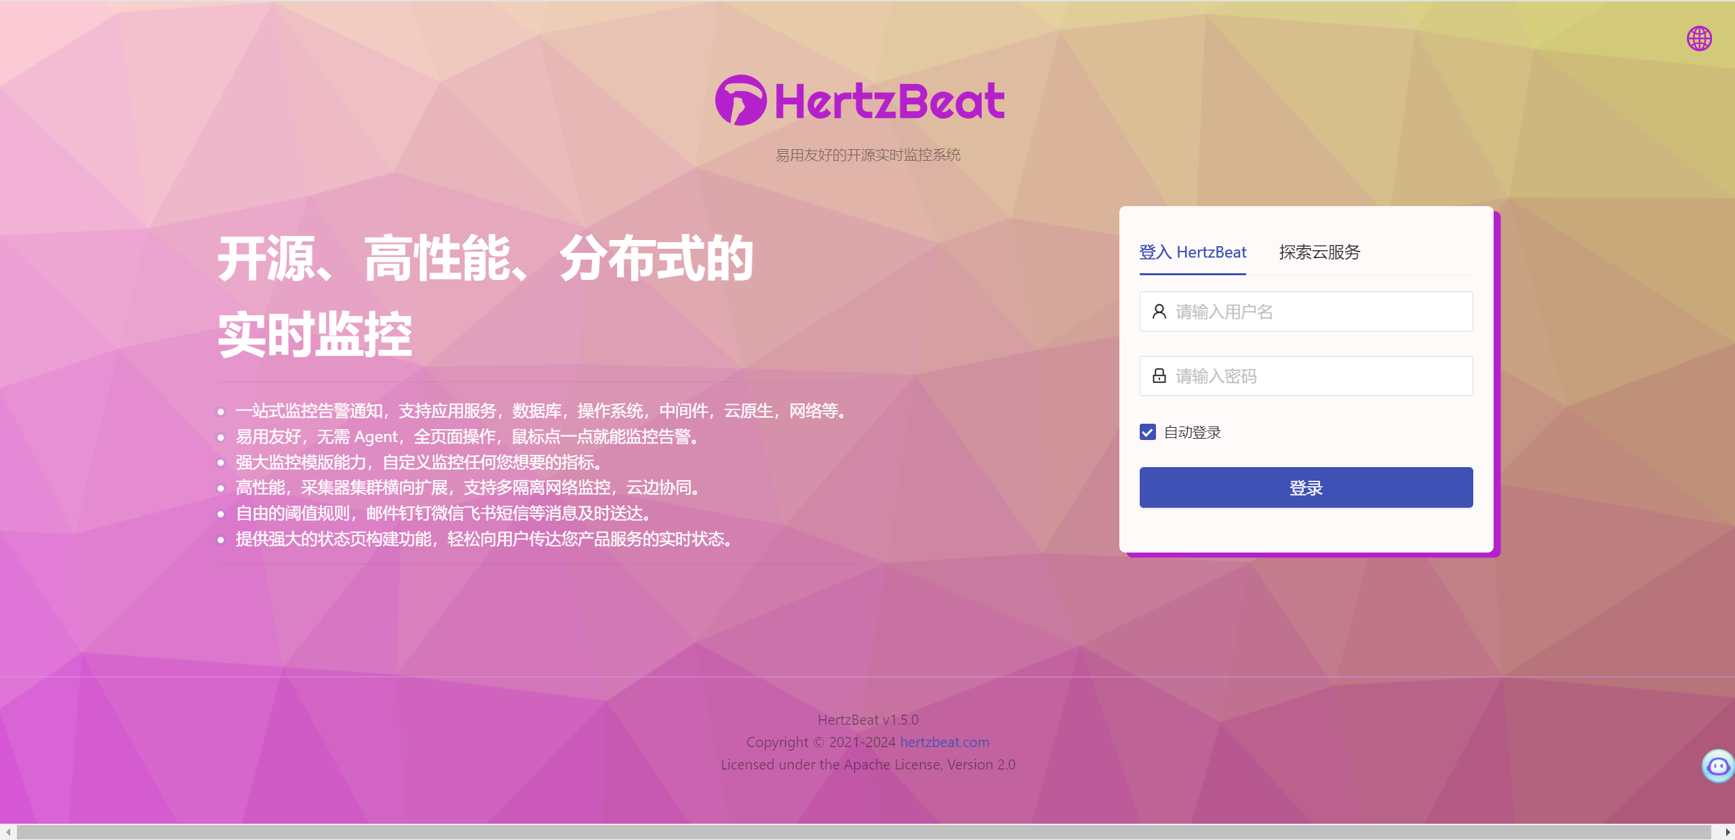Click the 易用友好的开源实时监控系统 subtitle

pyautogui.click(x=867, y=155)
